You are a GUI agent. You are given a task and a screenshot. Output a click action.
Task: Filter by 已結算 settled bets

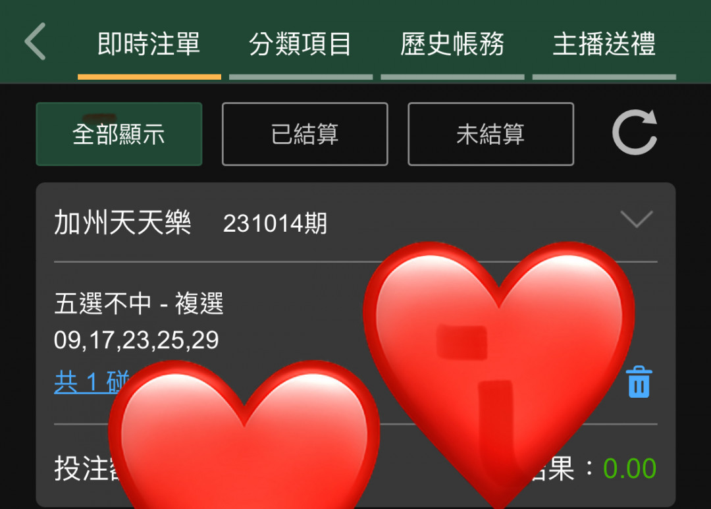click(x=305, y=134)
